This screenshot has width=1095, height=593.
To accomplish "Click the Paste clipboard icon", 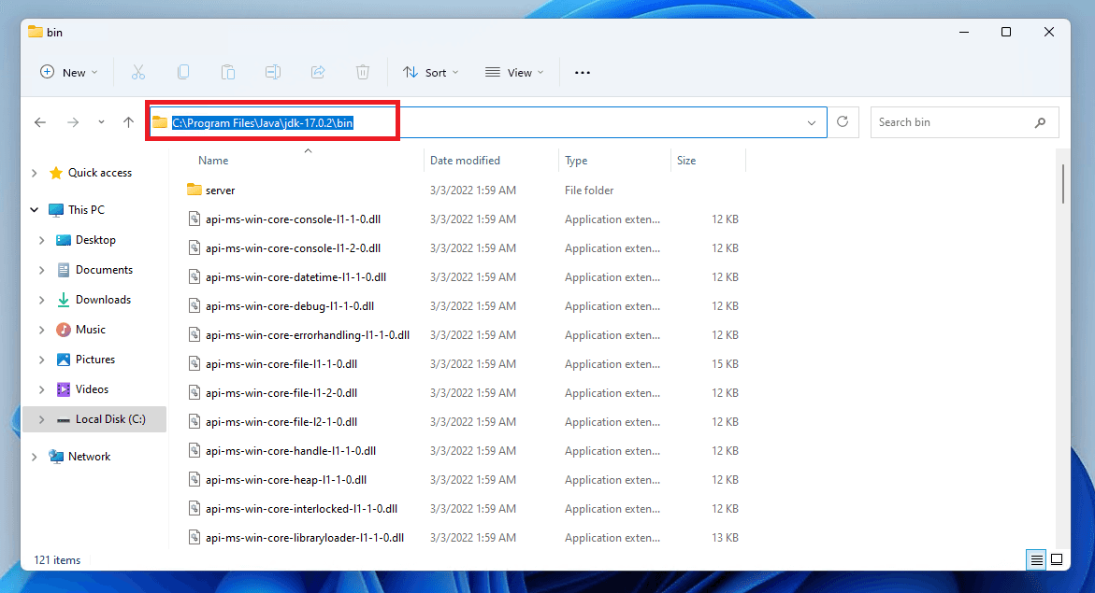I will 227,72.
